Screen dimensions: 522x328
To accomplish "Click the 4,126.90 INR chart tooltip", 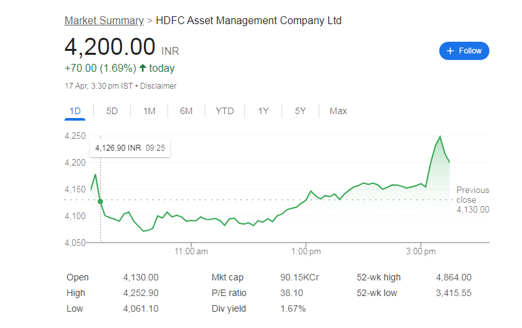I will pos(130,148).
